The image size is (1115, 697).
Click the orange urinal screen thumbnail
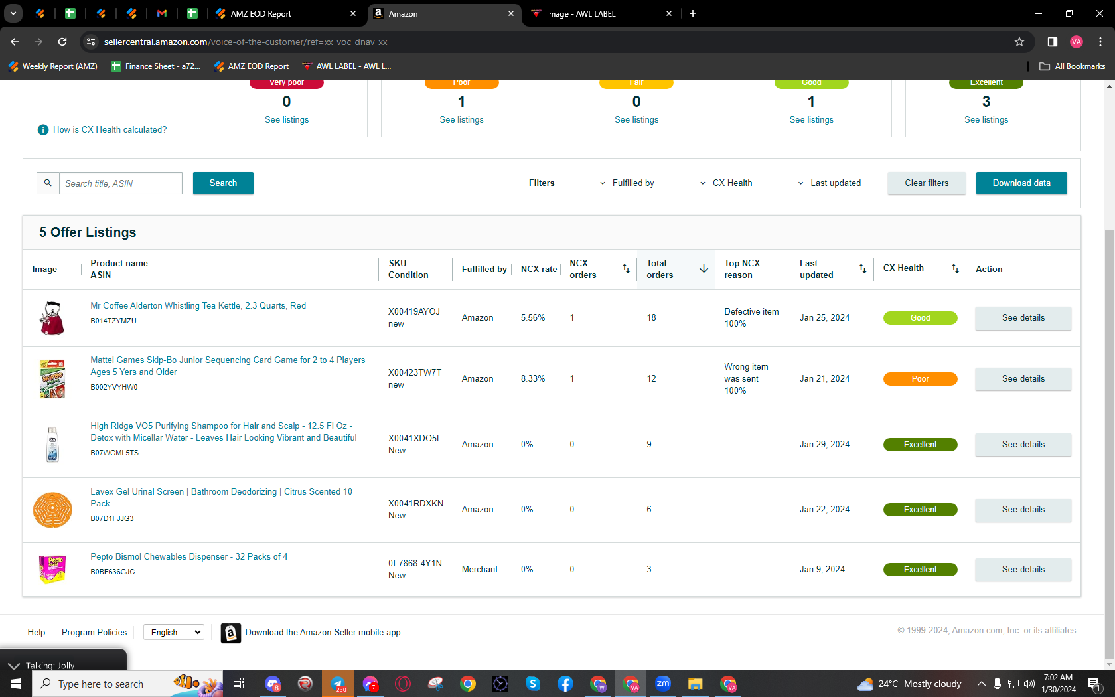pos(52,510)
